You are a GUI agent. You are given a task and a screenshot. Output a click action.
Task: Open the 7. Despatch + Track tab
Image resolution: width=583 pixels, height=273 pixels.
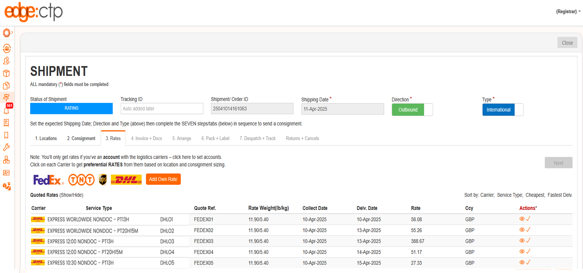tap(258, 138)
